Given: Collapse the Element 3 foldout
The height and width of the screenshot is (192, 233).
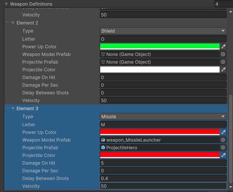Looking at the screenshot, I should pyautogui.click(x=13, y=109).
